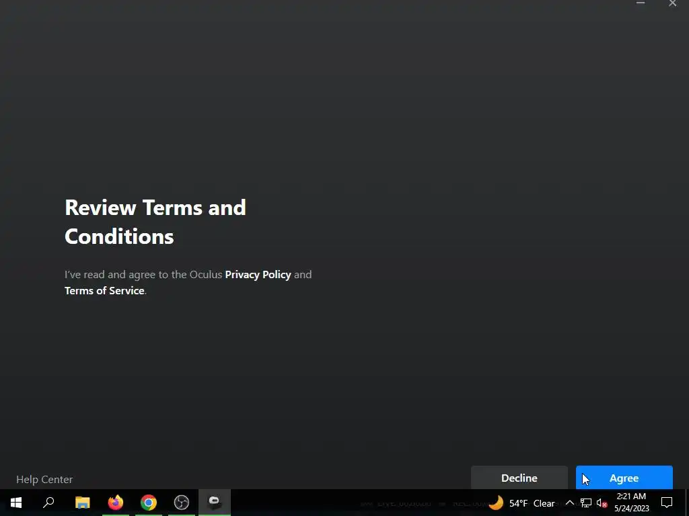Screen dimensions: 689x516
Task: Open the weather widget showing 54°F Clear
Action: point(521,503)
